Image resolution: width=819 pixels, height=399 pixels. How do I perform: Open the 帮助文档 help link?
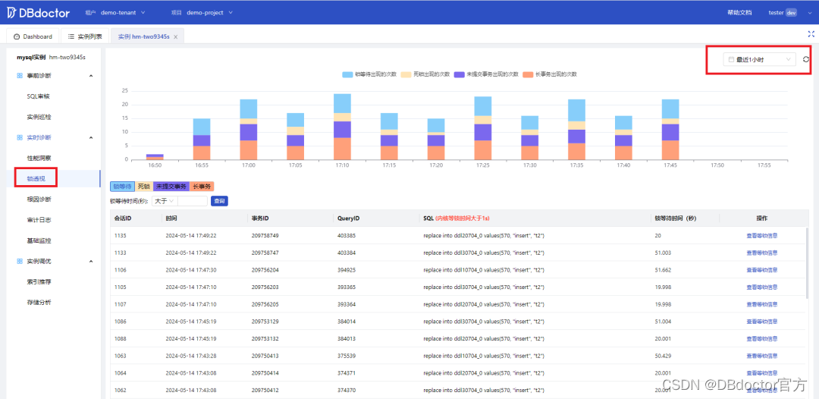tap(739, 13)
